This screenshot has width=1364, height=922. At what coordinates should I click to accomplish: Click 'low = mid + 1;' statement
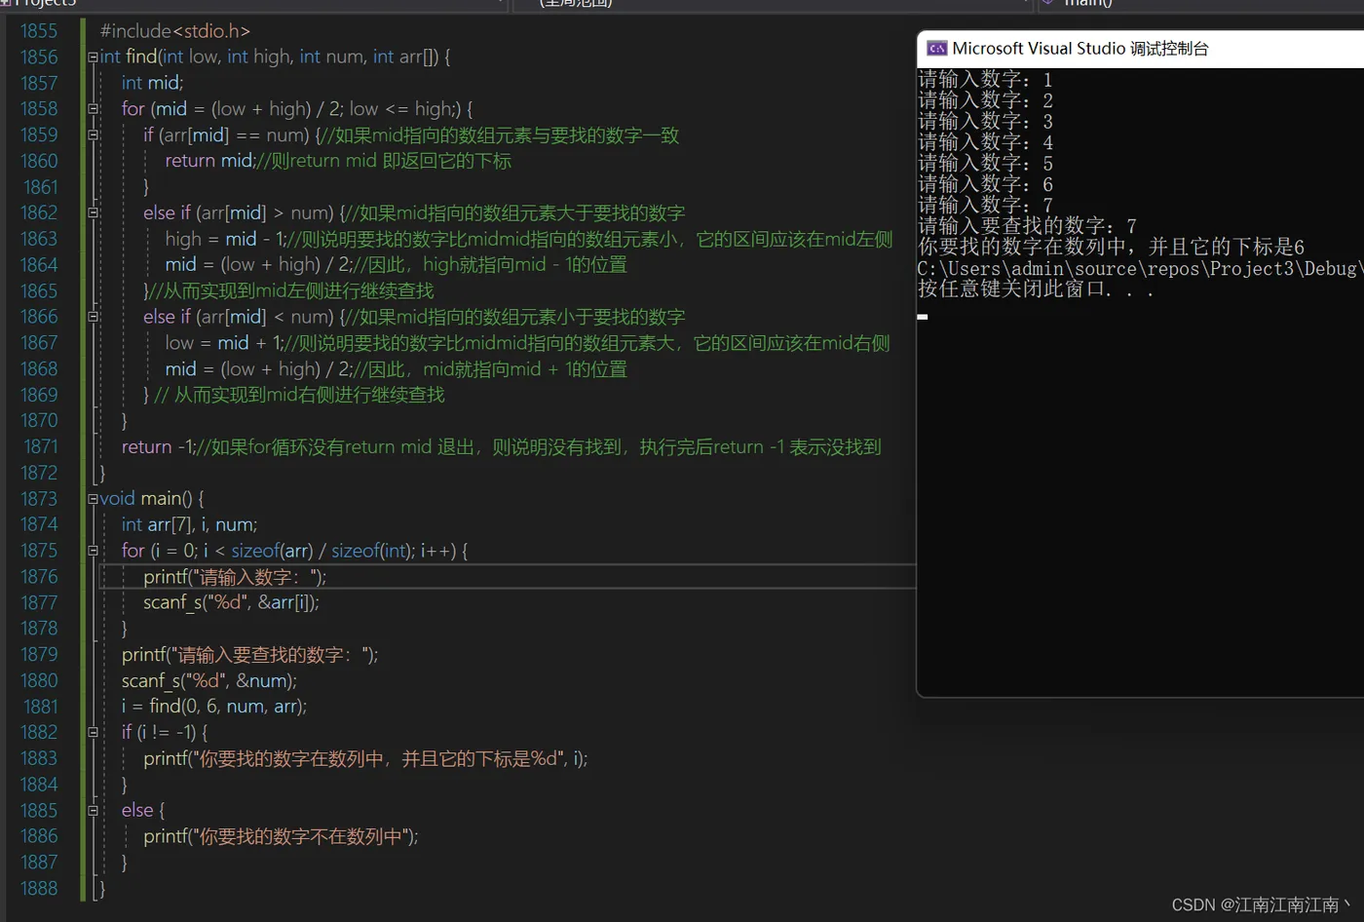(x=225, y=343)
